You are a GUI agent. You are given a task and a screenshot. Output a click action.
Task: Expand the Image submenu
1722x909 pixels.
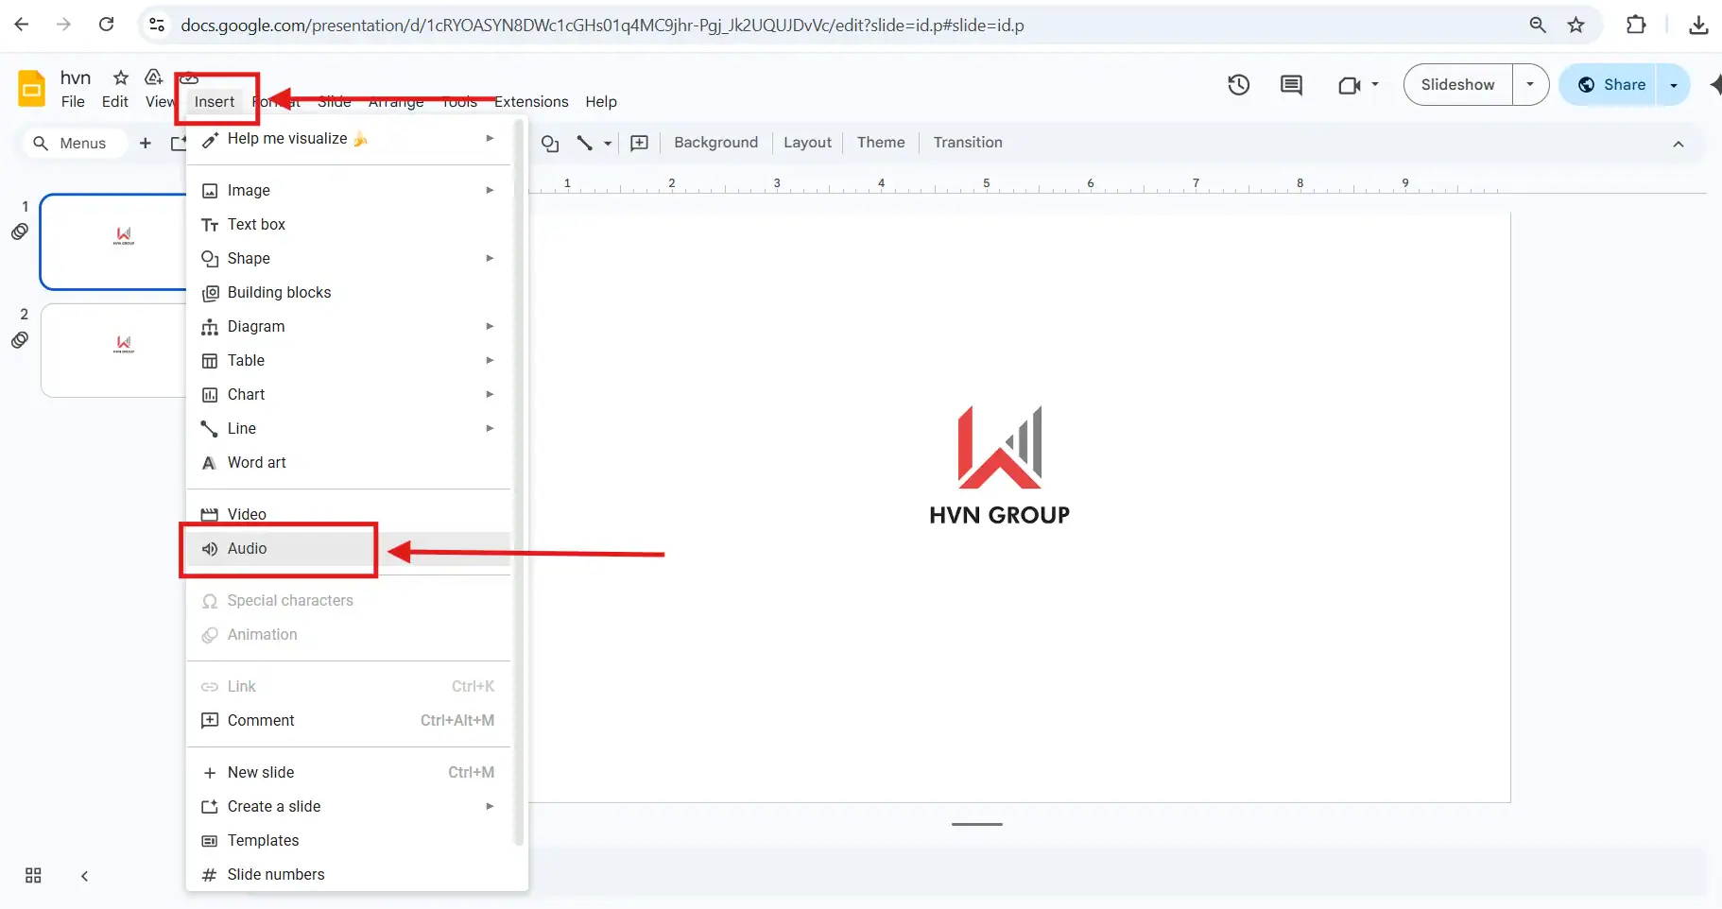point(490,190)
